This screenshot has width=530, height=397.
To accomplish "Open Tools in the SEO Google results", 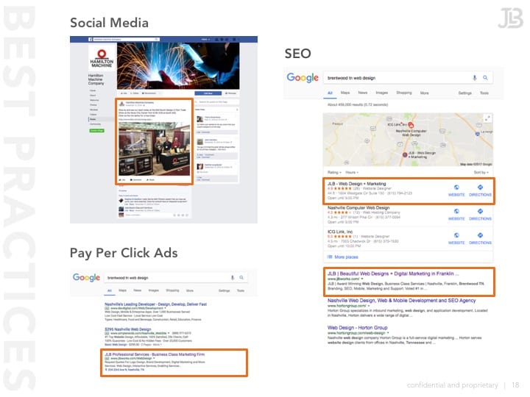I will tap(484, 93).
